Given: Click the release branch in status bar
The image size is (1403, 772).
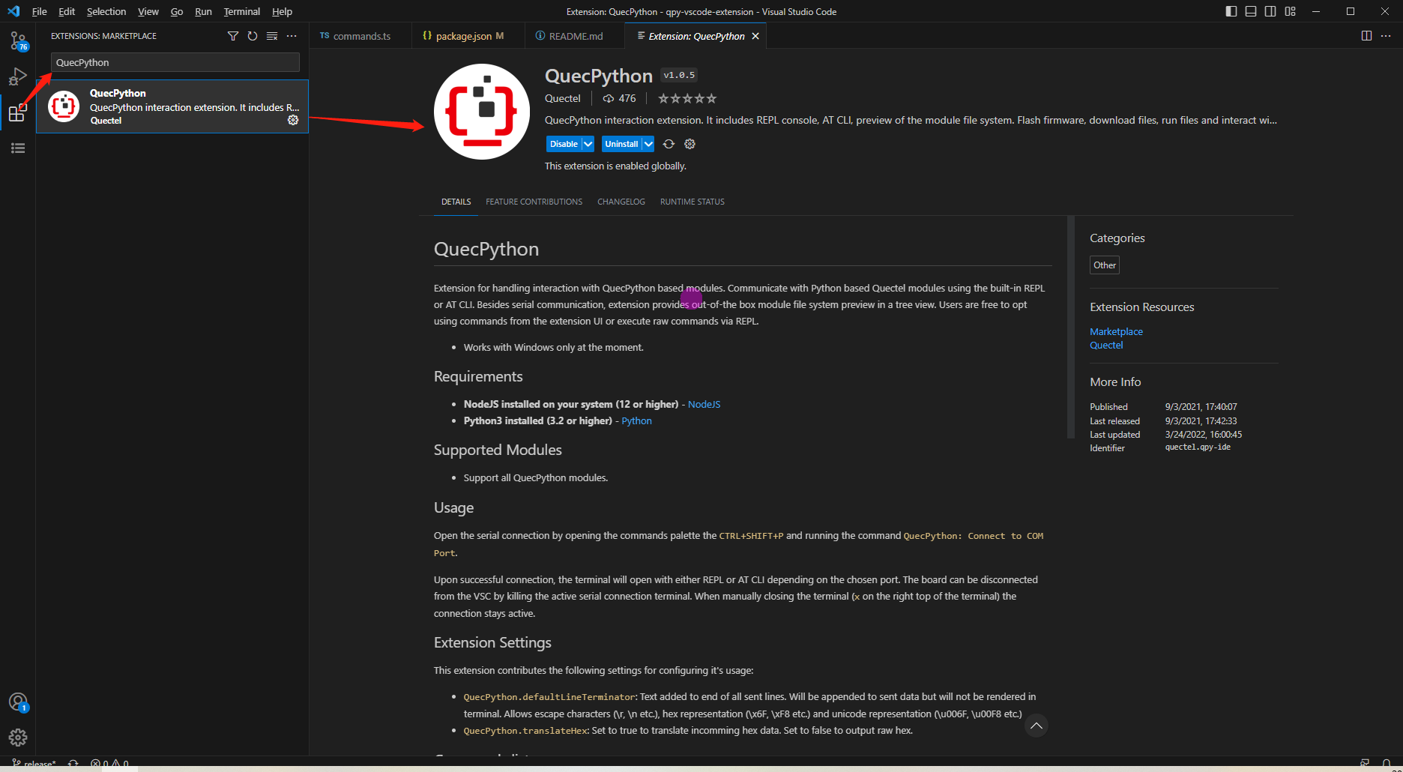Looking at the screenshot, I should (34, 764).
